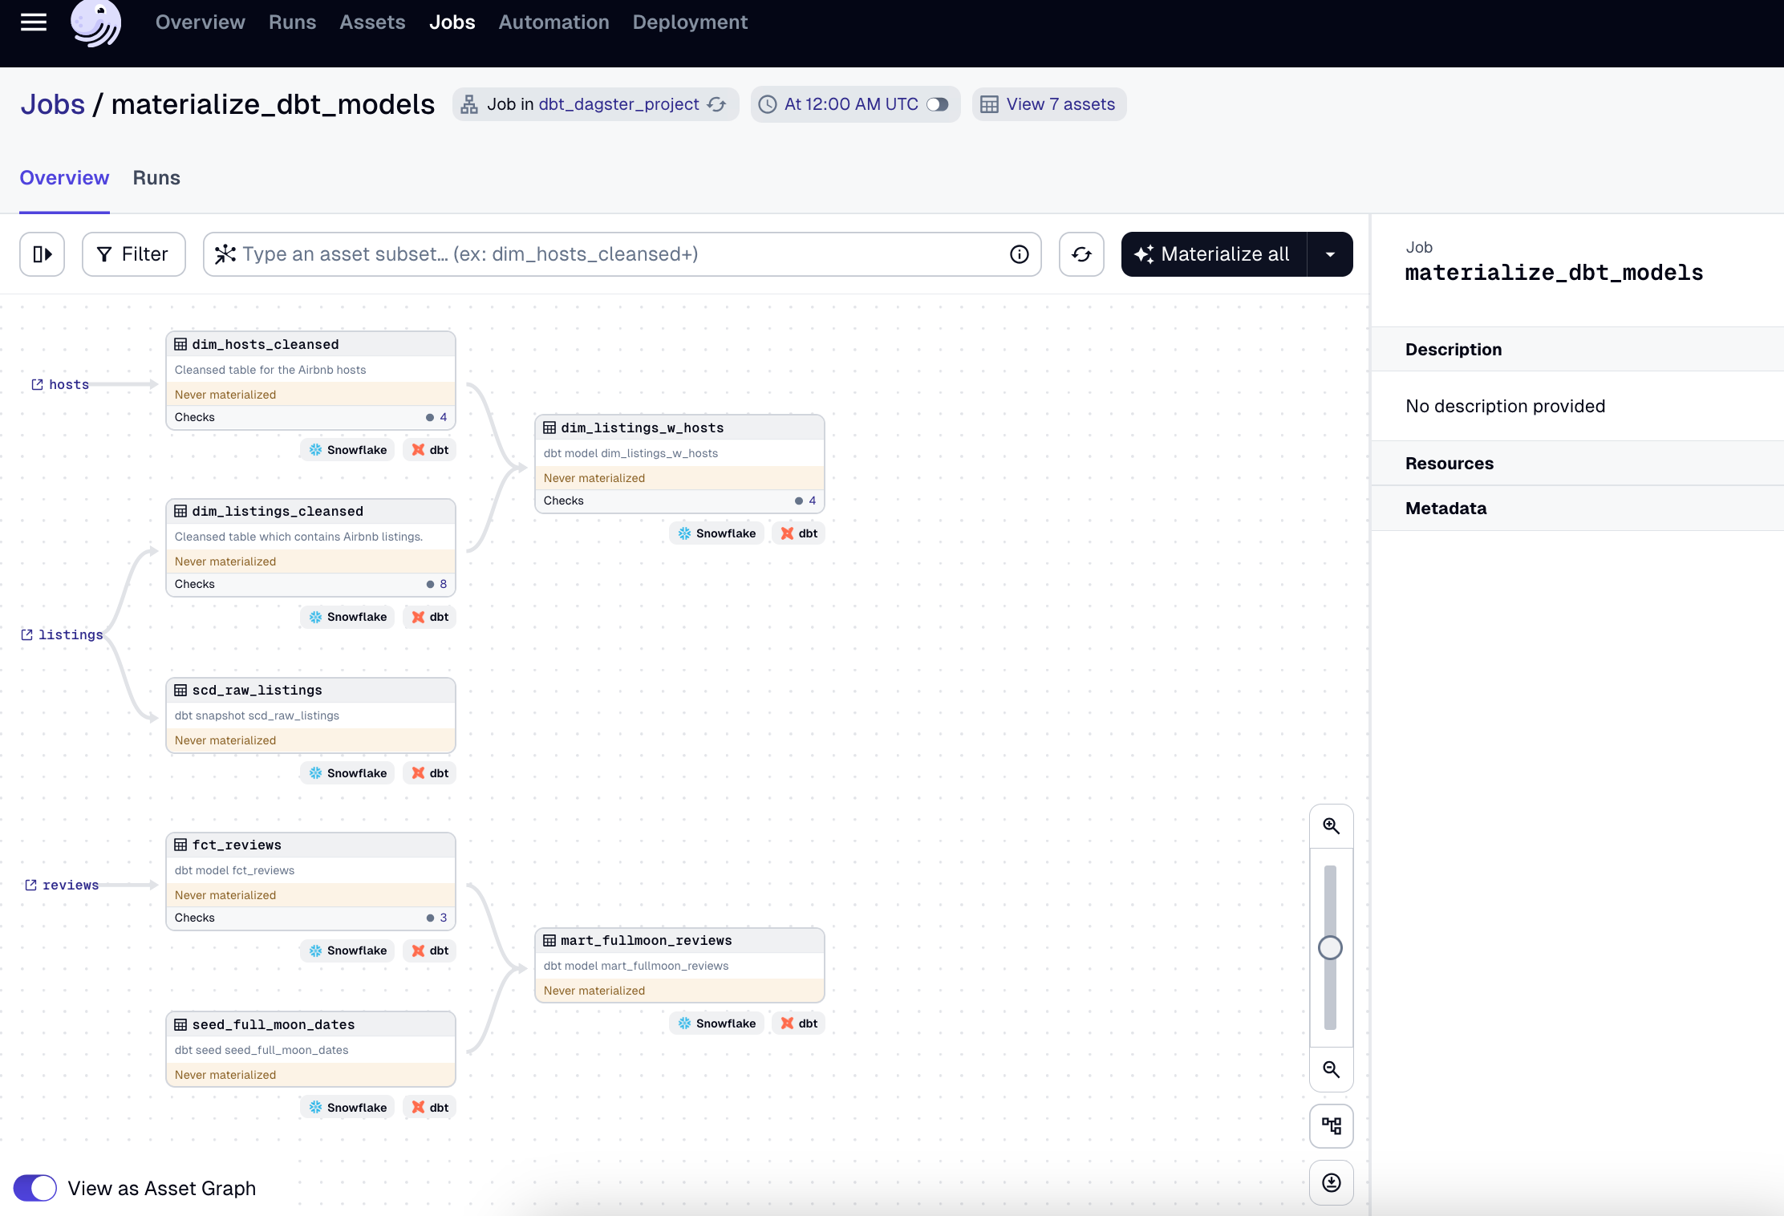1784x1216 pixels.
Task: Open the Materialize all dropdown arrow
Action: tap(1330, 254)
